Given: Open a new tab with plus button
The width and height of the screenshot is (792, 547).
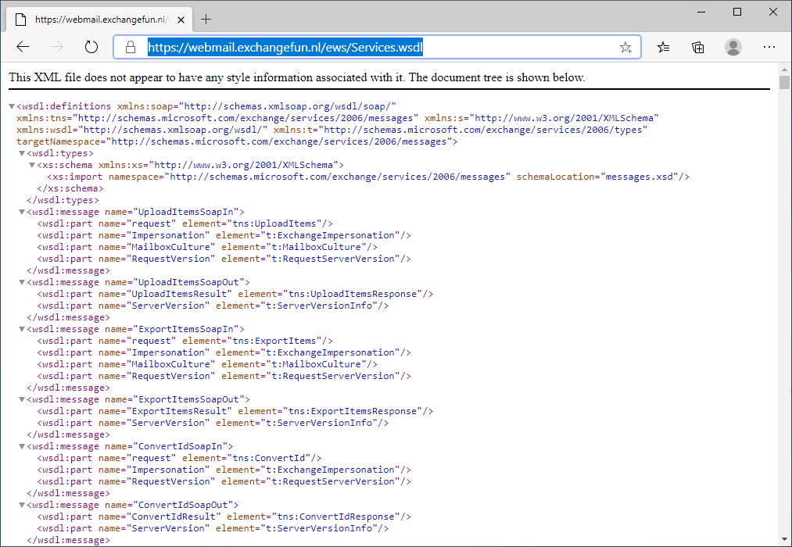Looking at the screenshot, I should (x=206, y=19).
